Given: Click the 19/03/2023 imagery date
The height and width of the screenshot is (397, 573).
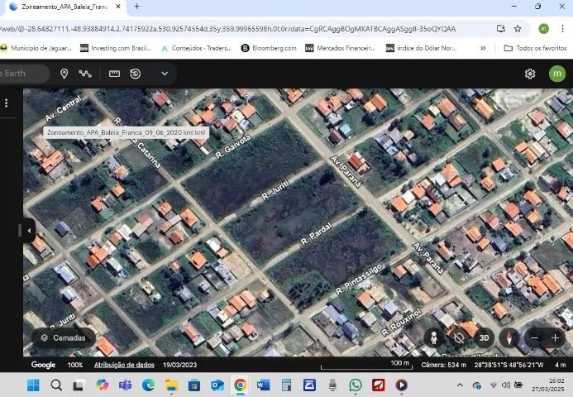Looking at the screenshot, I should tap(179, 365).
